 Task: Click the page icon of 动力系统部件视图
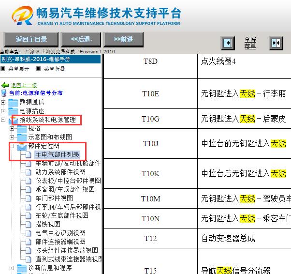coord(28,172)
